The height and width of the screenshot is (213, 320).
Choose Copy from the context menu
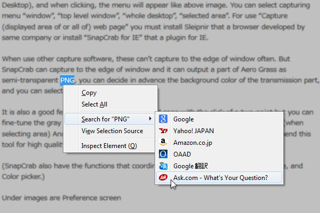tap(110, 93)
